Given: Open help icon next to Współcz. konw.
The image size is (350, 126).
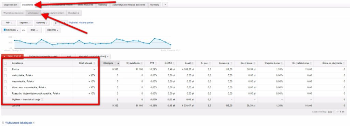Looking at the screenshot, I should click(x=282, y=63).
